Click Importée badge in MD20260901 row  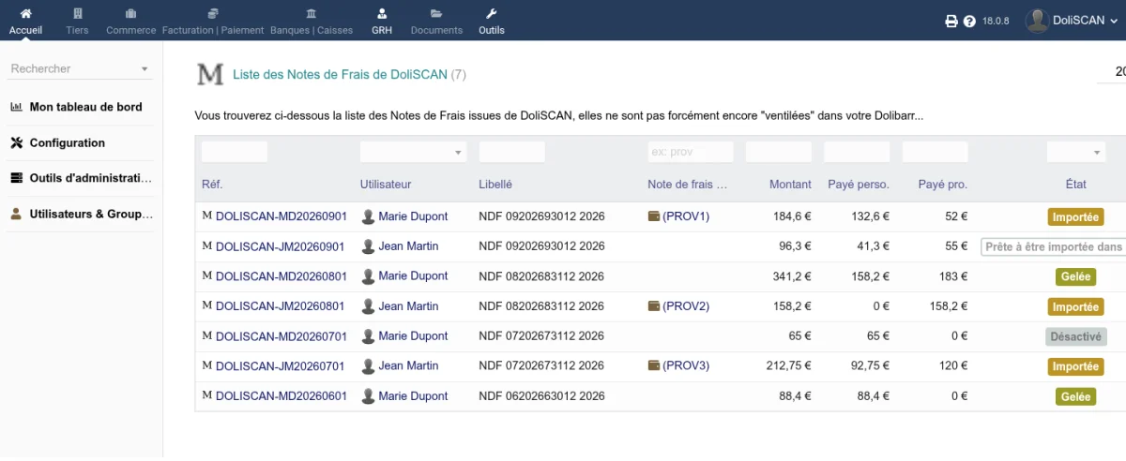click(1075, 216)
